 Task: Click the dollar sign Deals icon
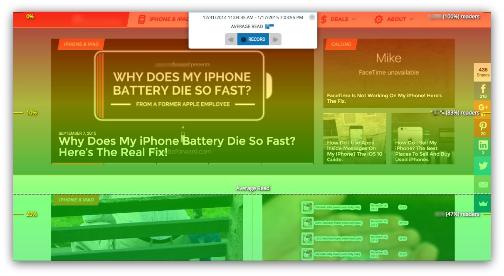[324, 19]
